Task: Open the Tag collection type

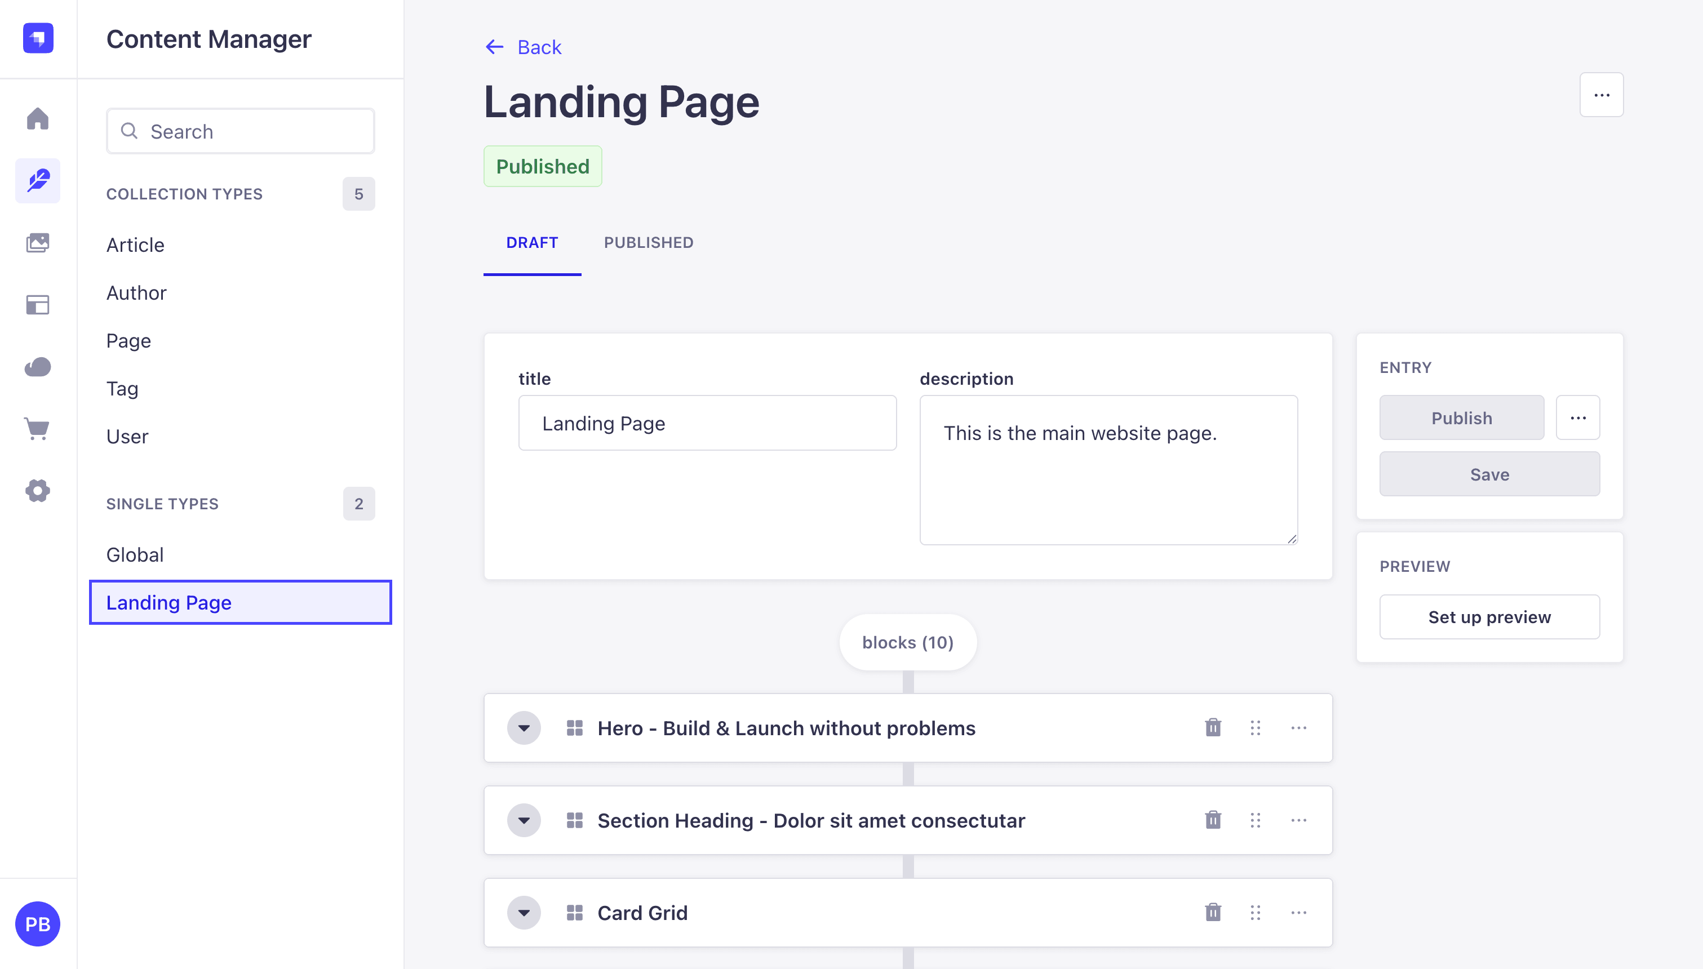Action: pos(122,389)
